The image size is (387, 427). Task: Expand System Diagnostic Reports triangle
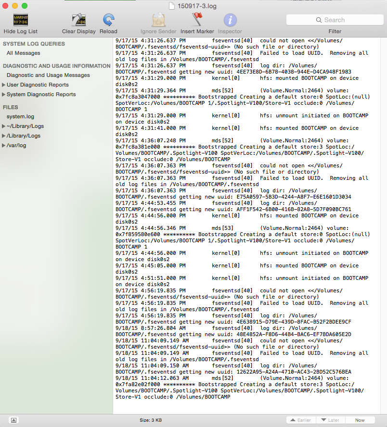coord(3,95)
